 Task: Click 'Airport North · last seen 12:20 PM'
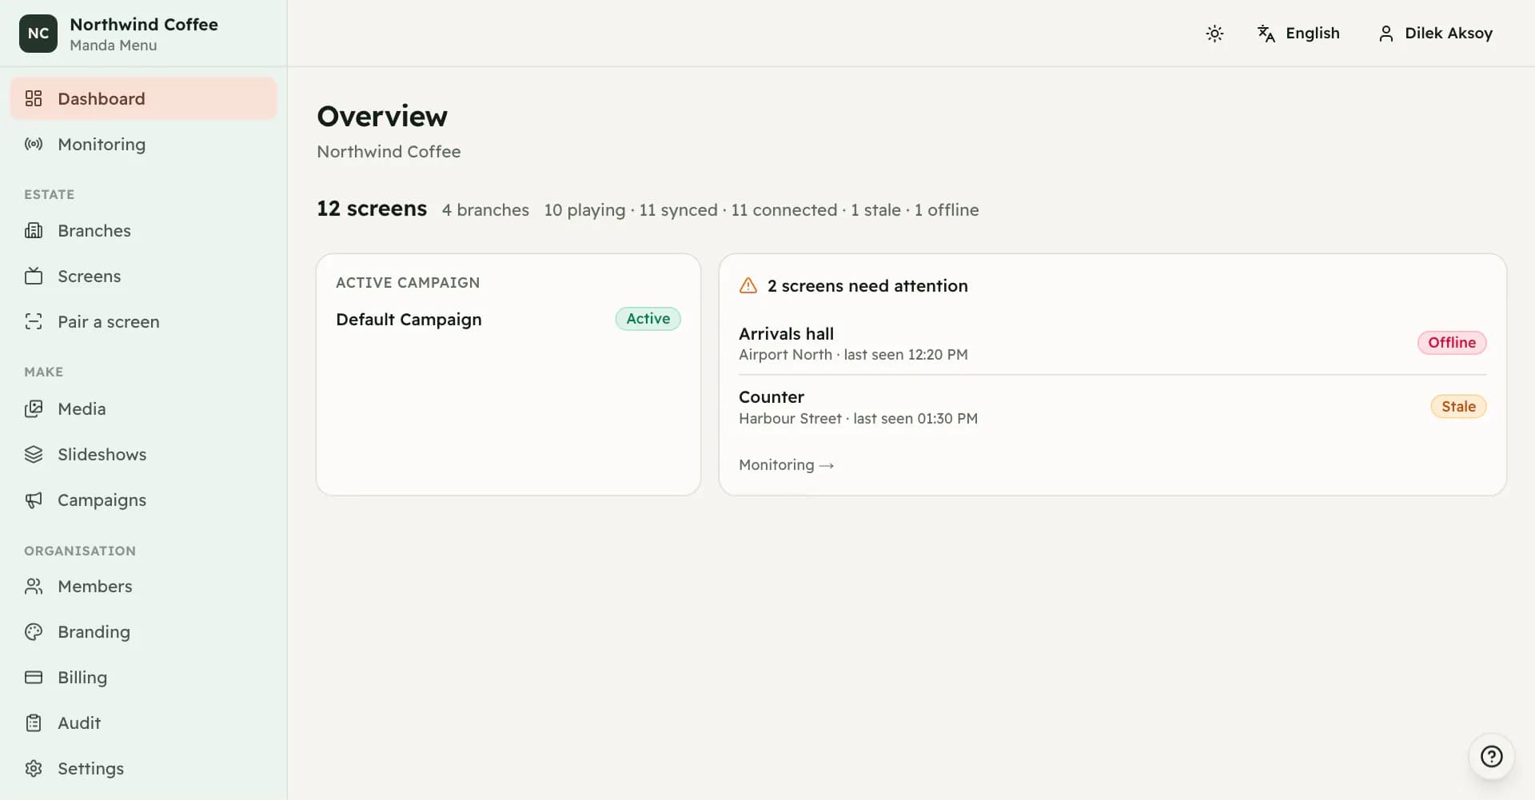pos(853,354)
